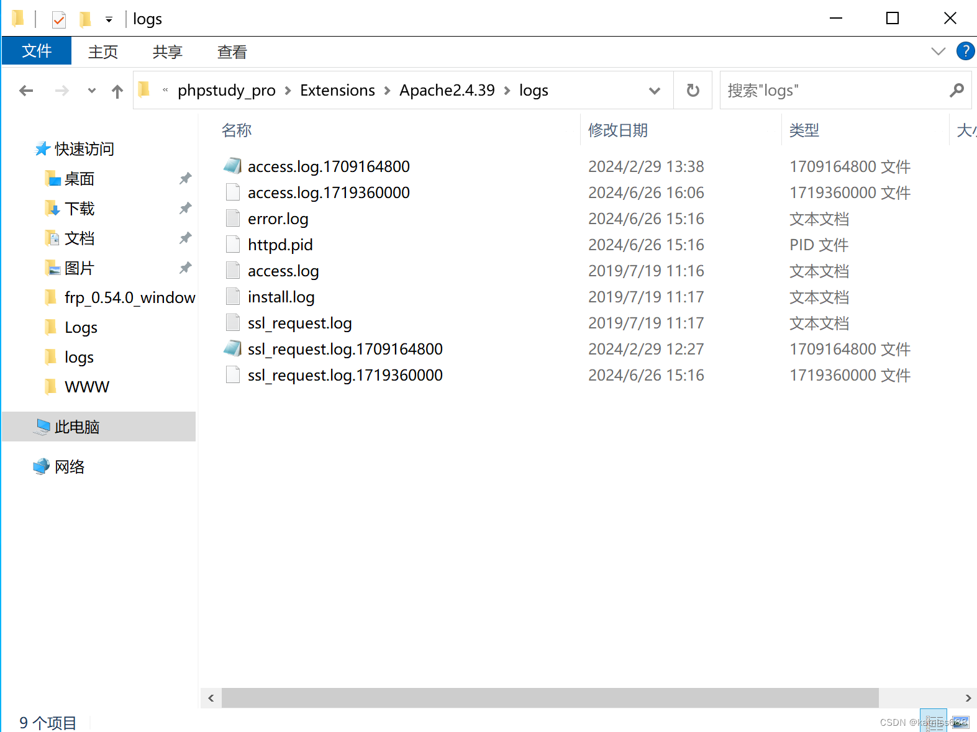This screenshot has height=732, width=977.
Task: Click the horizontal scrollbar thumb
Action: click(550, 698)
